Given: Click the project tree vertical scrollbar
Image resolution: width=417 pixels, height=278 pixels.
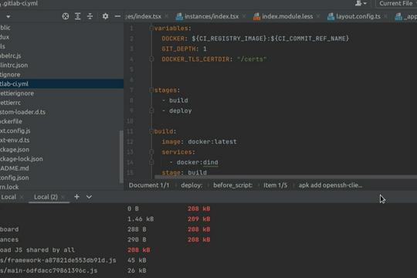Looking at the screenshot, I should (x=121, y=157).
